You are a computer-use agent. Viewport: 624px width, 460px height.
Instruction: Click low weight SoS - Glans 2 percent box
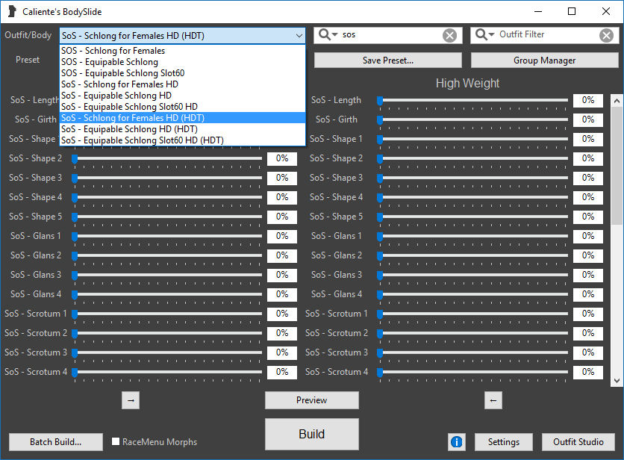(x=281, y=255)
